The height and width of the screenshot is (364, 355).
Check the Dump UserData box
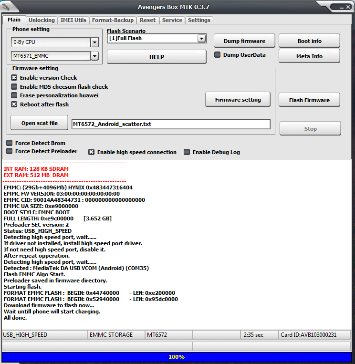pos(218,55)
